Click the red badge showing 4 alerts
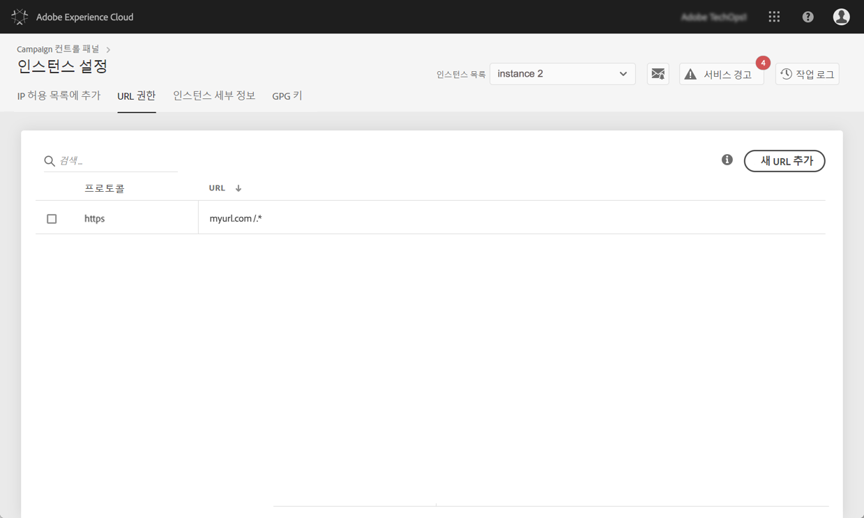 coord(763,63)
